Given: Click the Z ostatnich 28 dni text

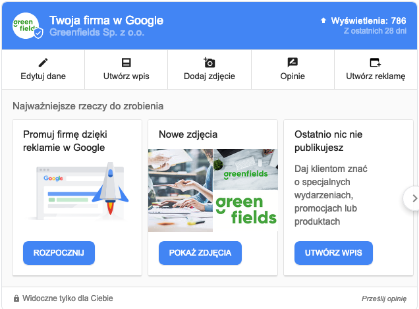Looking at the screenshot, I should 375,31.
